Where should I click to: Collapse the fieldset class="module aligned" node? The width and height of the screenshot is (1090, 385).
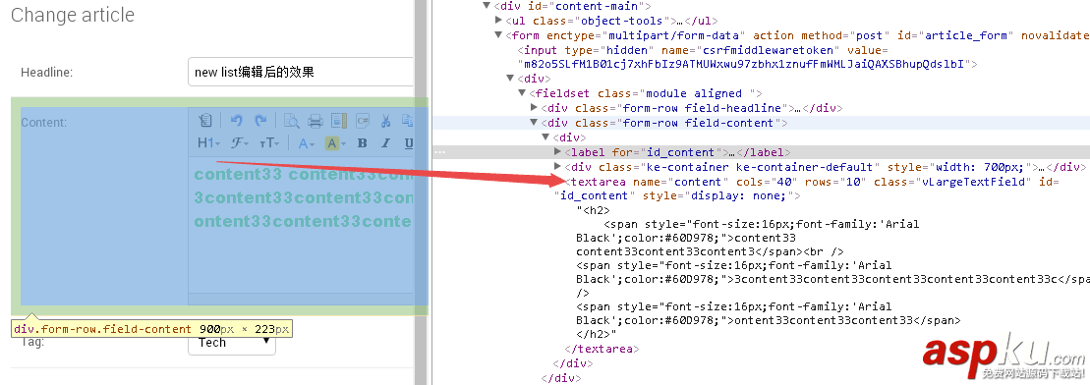click(522, 93)
